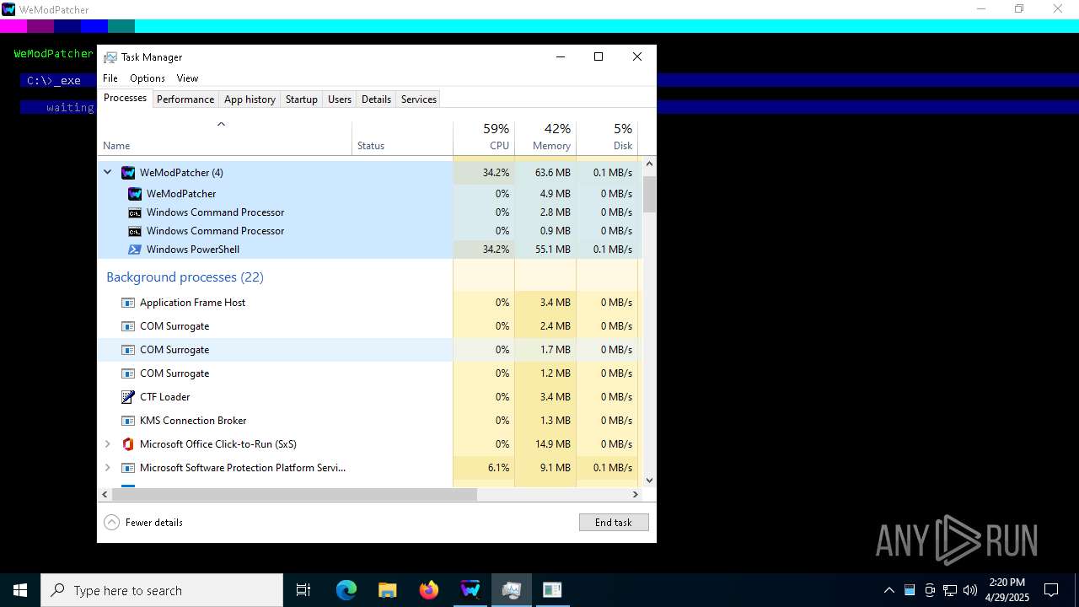Sort processes by the Name column
Image resolution: width=1079 pixels, height=607 pixels.
coord(224,138)
